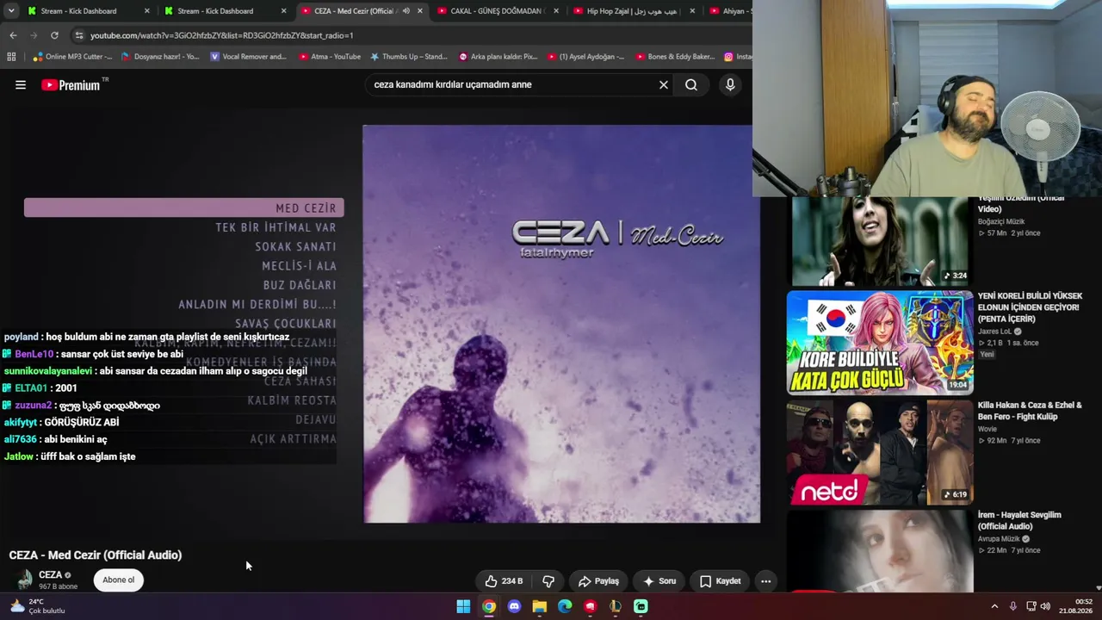Open the CEZA channel avatar

click(x=22, y=580)
